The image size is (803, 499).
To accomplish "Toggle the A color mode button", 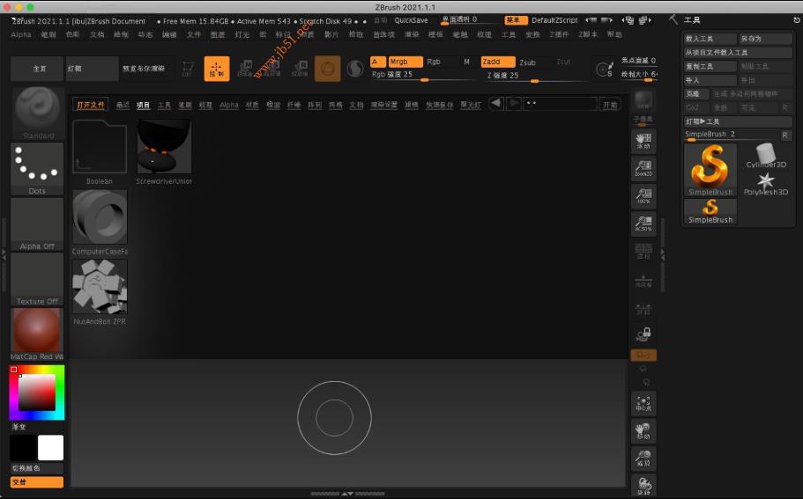I will [378, 62].
